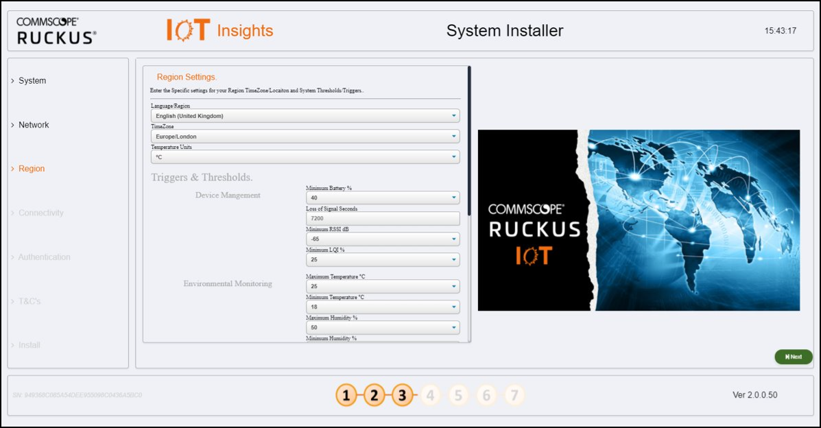This screenshot has width=821, height=428.
Task: Select the Connectivity sidebar item
Action: 41,213
